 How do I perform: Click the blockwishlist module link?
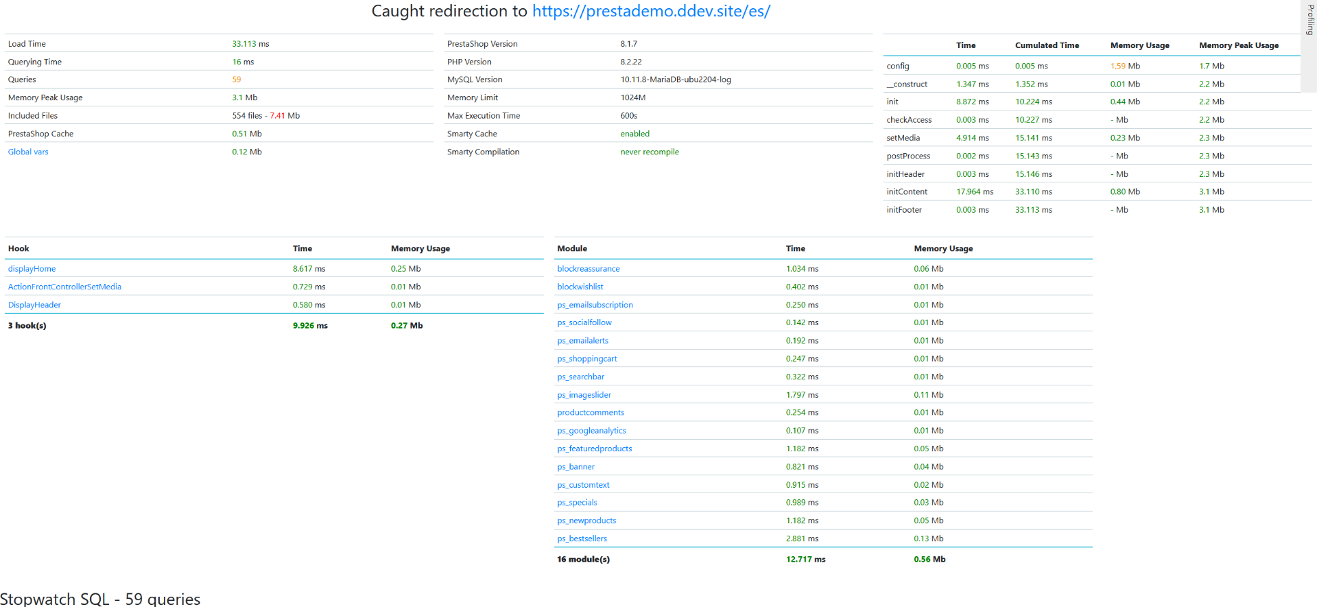pos(580,287)
